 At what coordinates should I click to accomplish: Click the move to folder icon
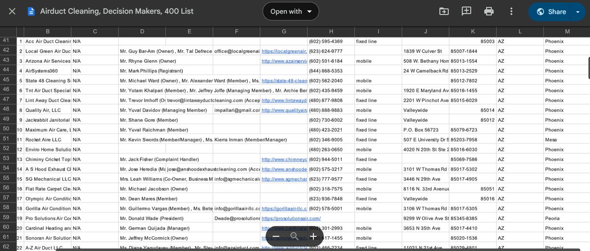click(x=443, y=11)
